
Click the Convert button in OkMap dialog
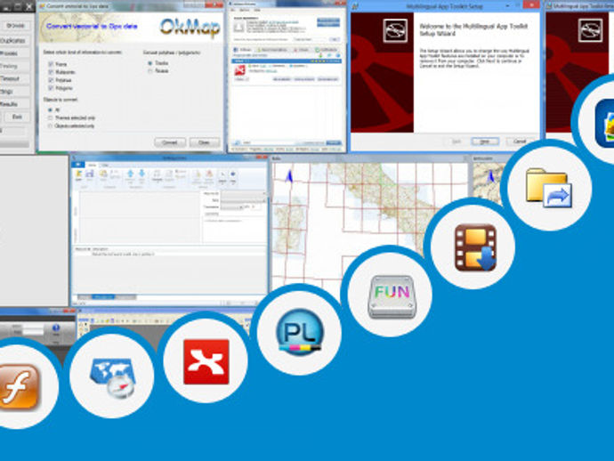point(170,142)
